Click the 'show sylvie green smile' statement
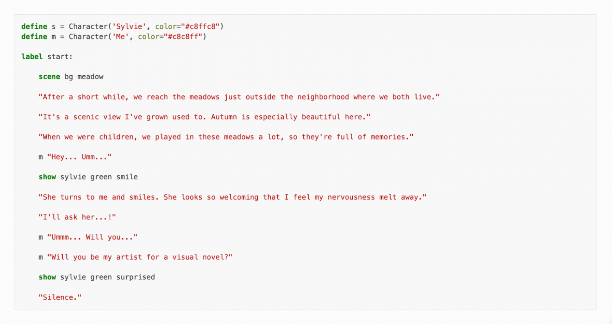Image resolution: width=612 pixels, height=324 pixels. point(88,177)
